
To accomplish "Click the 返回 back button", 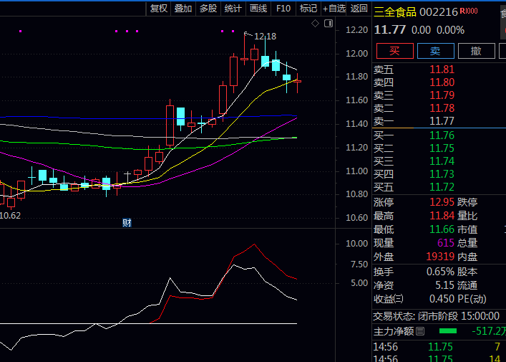I will (x=359, y=9).
